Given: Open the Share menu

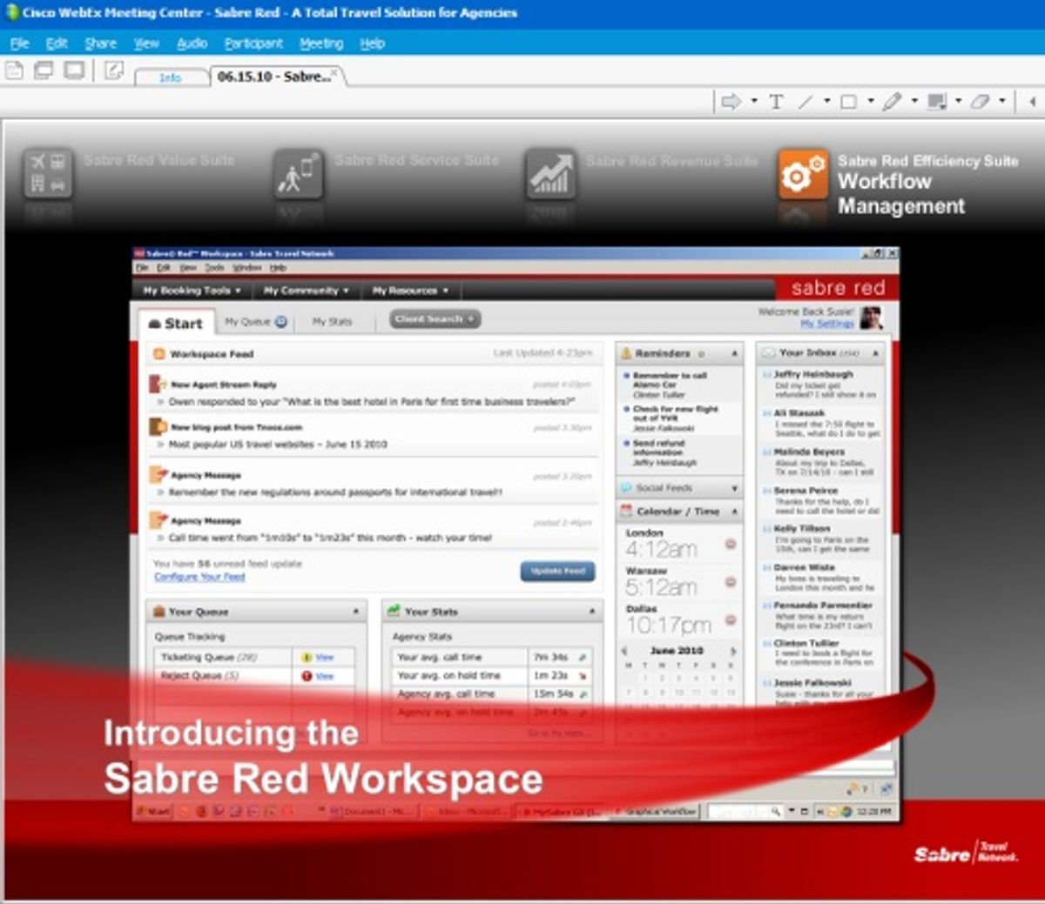Looking at the screenshot, I should tap(100, 43).
